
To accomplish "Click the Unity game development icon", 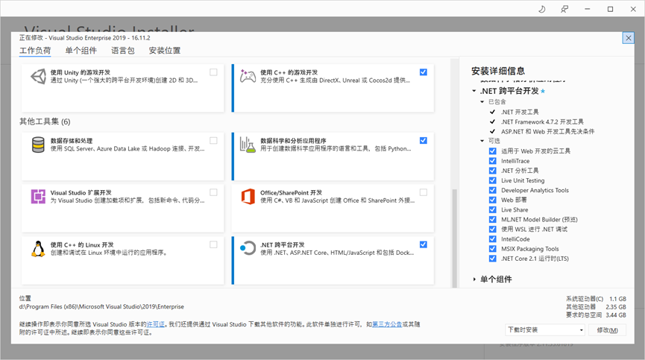I will point(38,77).
